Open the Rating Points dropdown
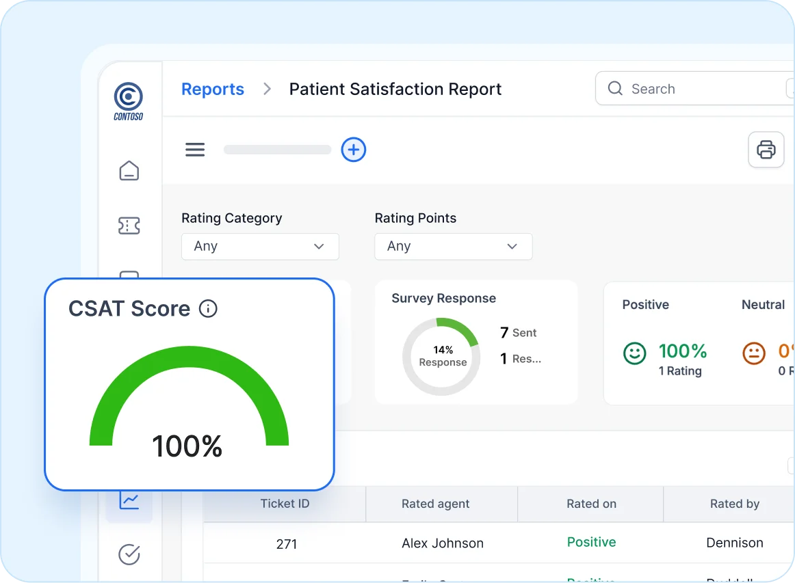Image resolution: width=795 pixels, height=583 pixels. coord(453,246)
